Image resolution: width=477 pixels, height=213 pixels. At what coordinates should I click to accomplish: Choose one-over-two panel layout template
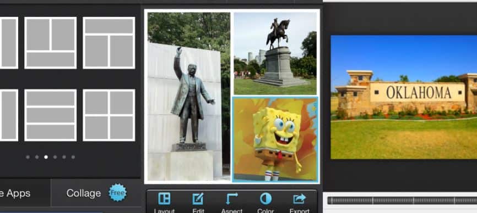[x=109, y=43]
